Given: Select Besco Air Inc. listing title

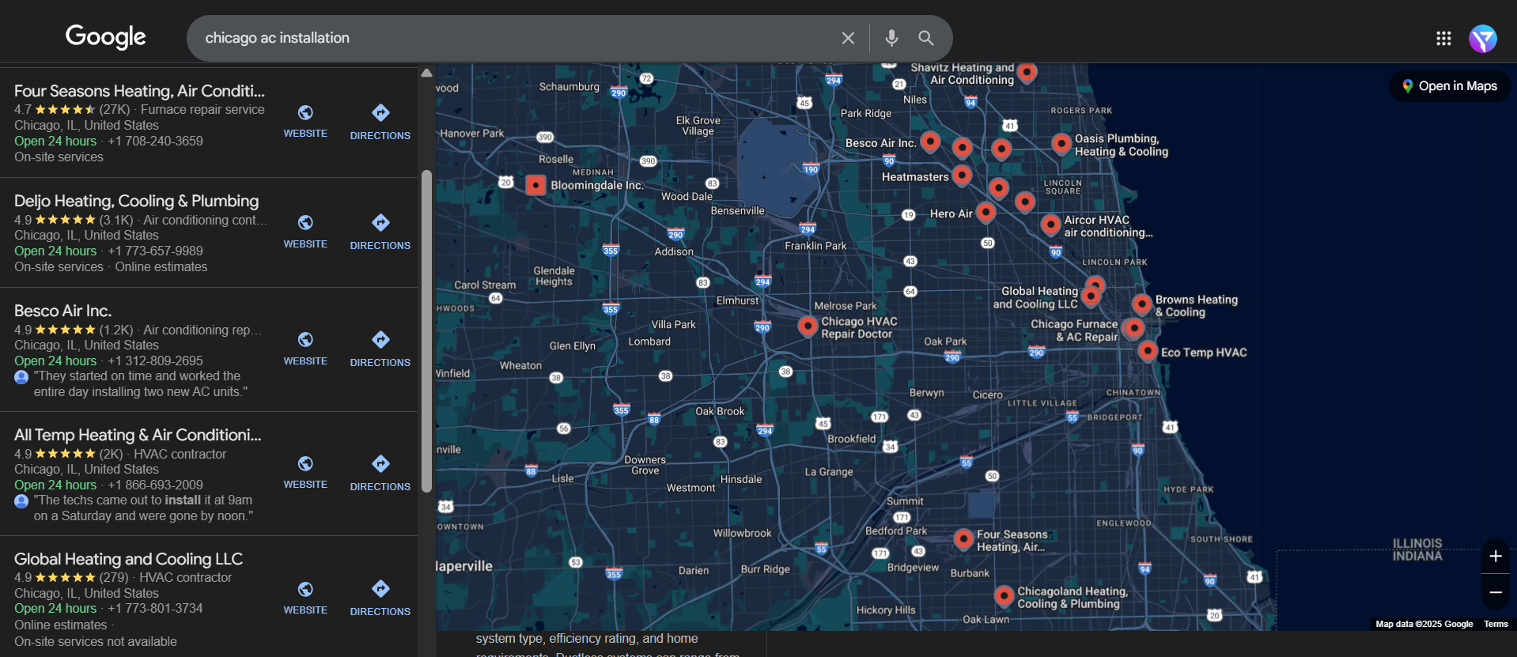Looking at the screenshot, I should [62, 311].
